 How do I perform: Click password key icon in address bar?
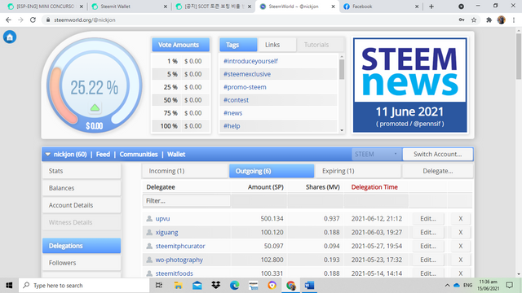(462, 20)
